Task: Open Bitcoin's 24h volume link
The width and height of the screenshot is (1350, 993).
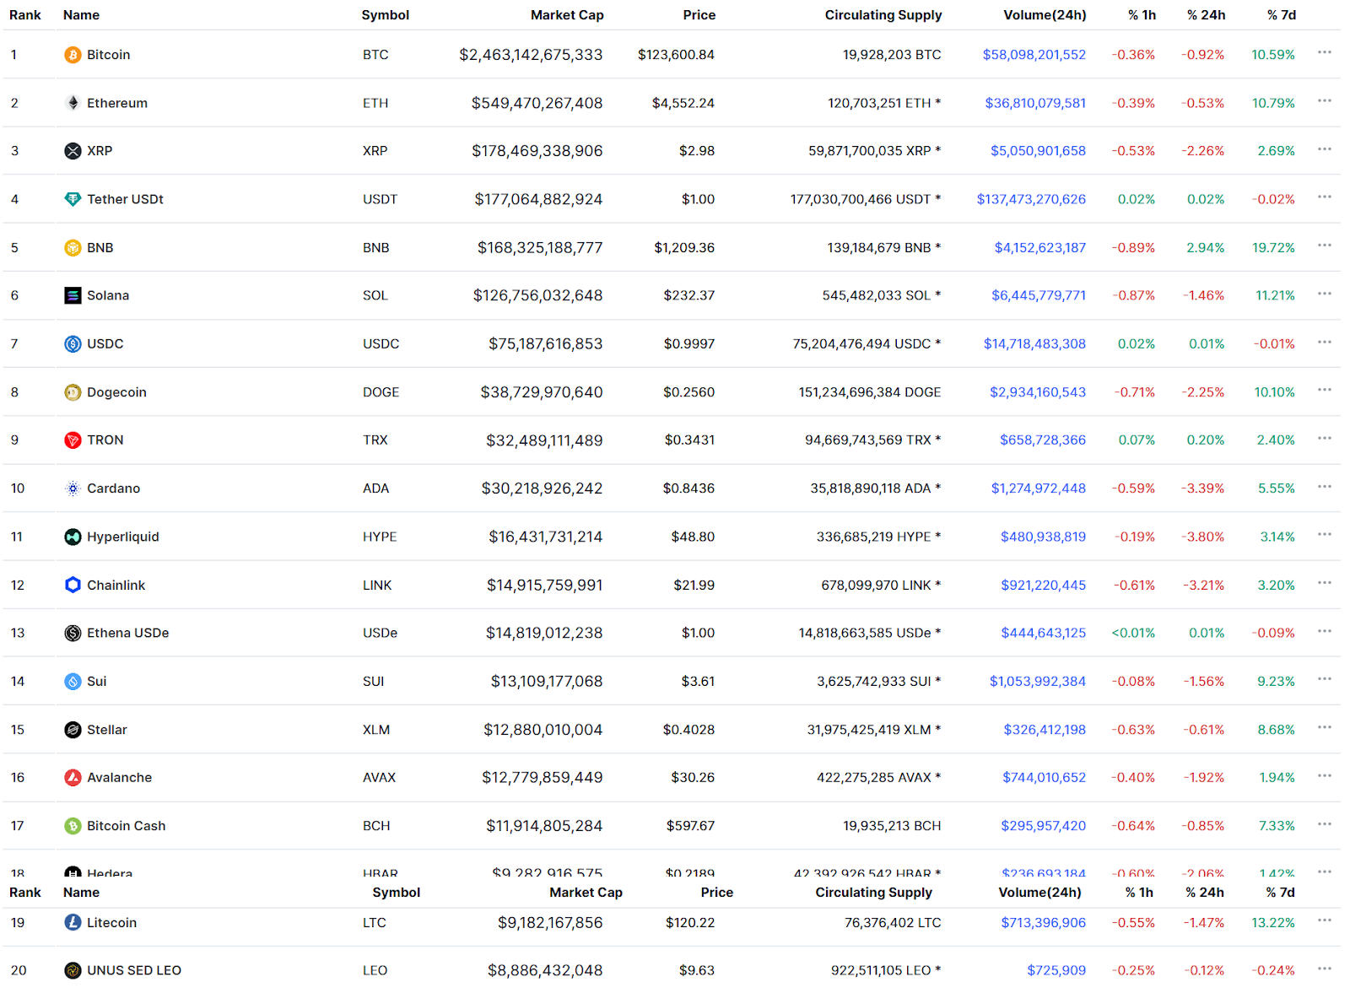Action: point(1034,55)
